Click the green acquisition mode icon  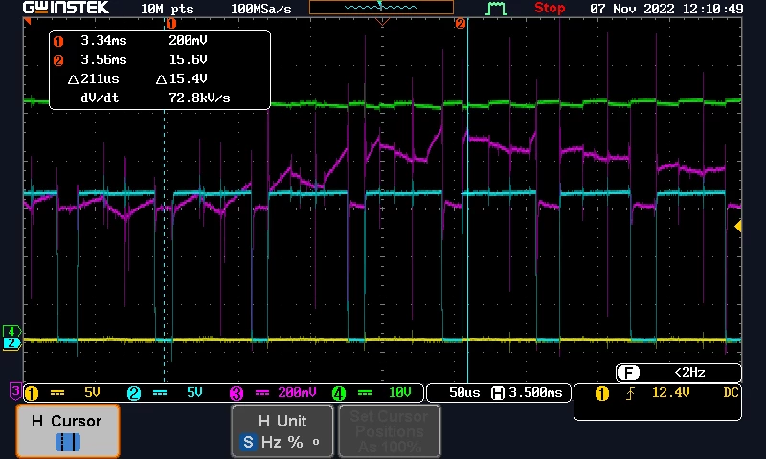pos(496,8)
